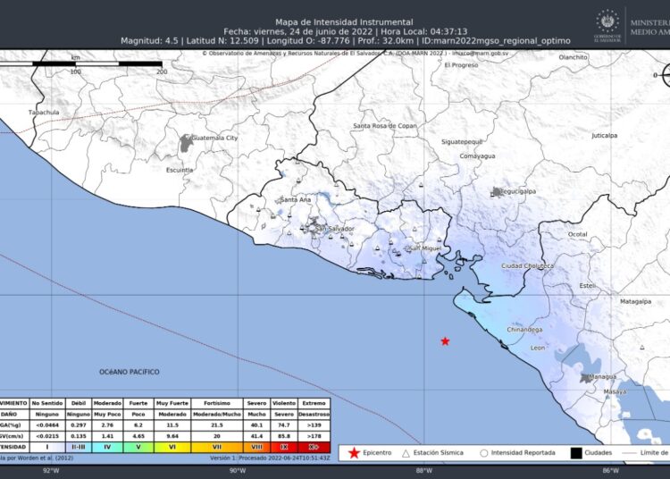
Task: Click the Ciudad Choluteca label
Action: (527, 266)
